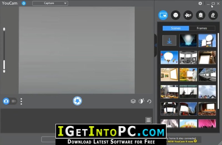Open the settings gear

pyautogui.click(x=200, y=3)
